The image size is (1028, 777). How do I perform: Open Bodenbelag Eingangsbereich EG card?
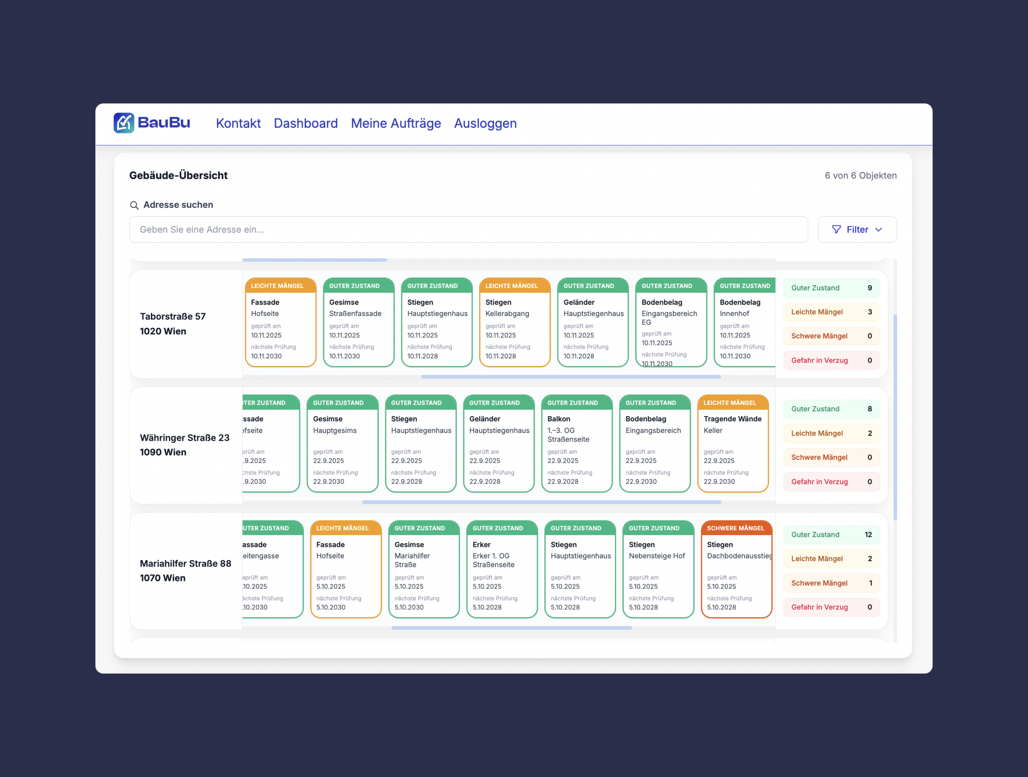tap(671, 322)
